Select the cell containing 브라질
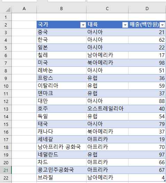Viewport: 166px width, 183px height. [x=61, y=178]
